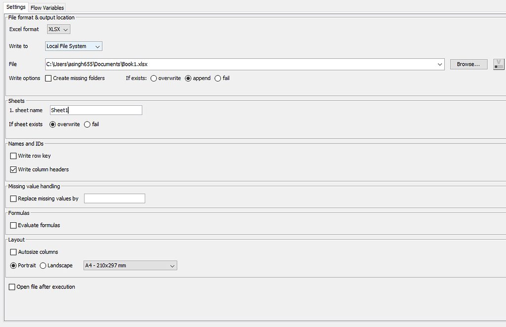Viewport: 506px width, 327px height.
Task: Enable Create missing folders checkbox
Action: [48, 79]
